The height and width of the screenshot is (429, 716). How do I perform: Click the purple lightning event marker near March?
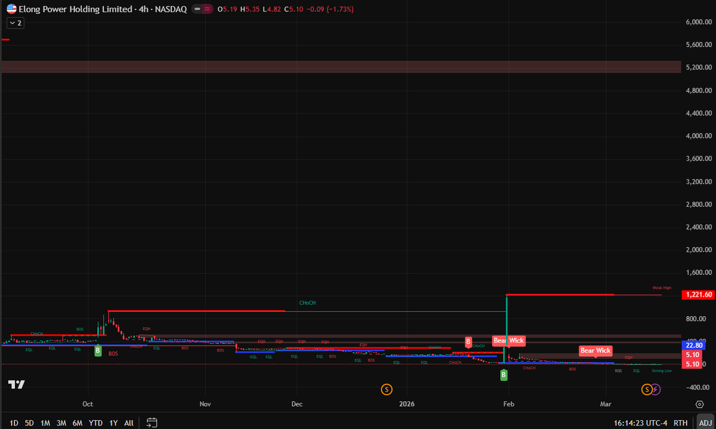655,389
